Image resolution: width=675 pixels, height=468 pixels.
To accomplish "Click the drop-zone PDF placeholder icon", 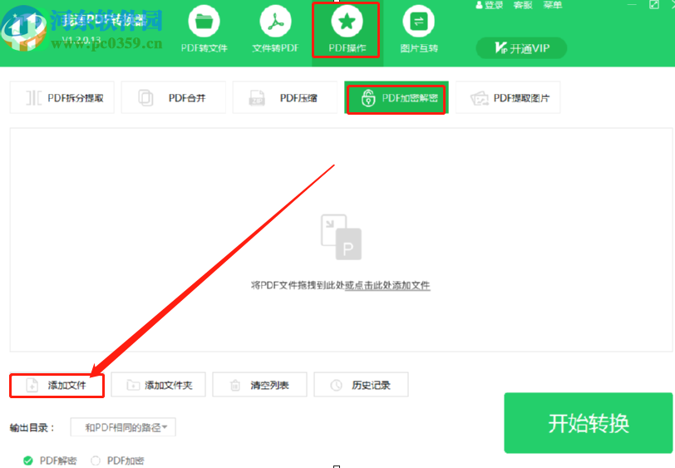I will [x=341, y=237].
